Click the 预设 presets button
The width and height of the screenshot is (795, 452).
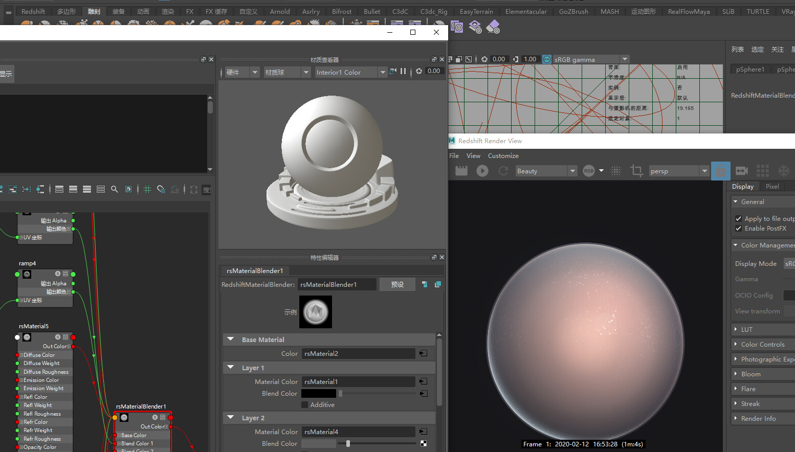coord(397,284)
